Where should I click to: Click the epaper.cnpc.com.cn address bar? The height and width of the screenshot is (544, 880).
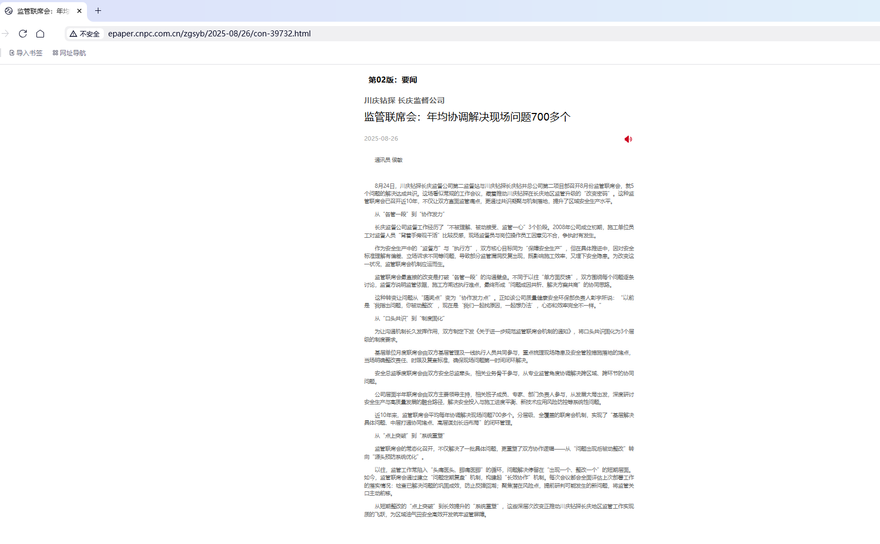(209, 34)
